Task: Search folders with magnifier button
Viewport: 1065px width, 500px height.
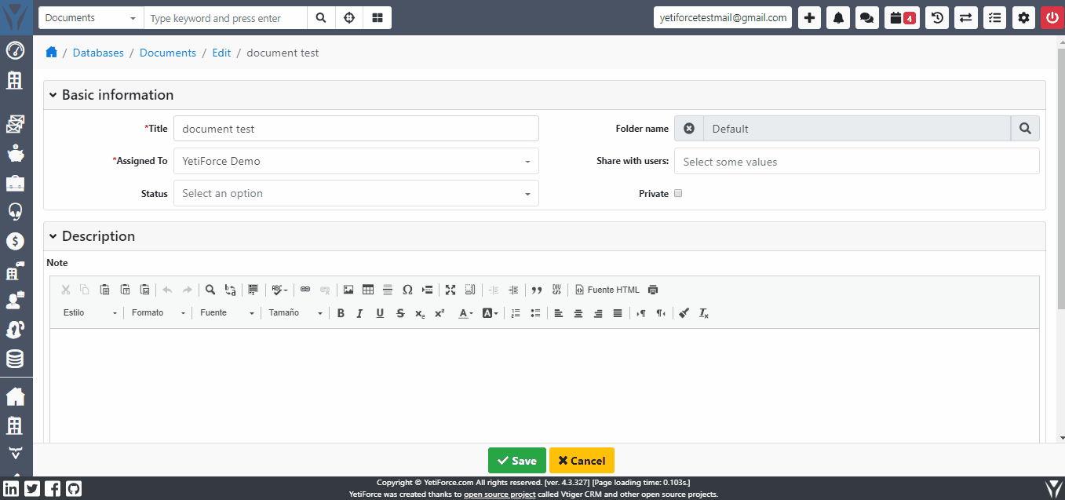Action: pos(1025,129)
